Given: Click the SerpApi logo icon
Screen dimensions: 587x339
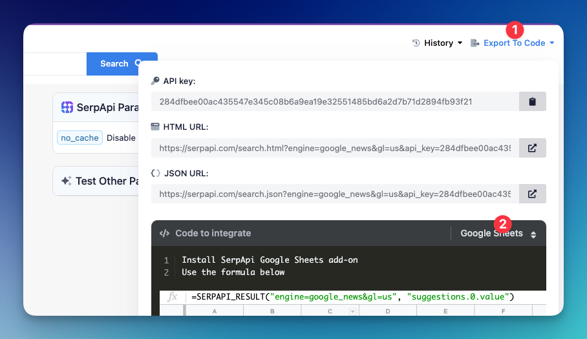Looking at the screenshot, I should pos(67,107).
